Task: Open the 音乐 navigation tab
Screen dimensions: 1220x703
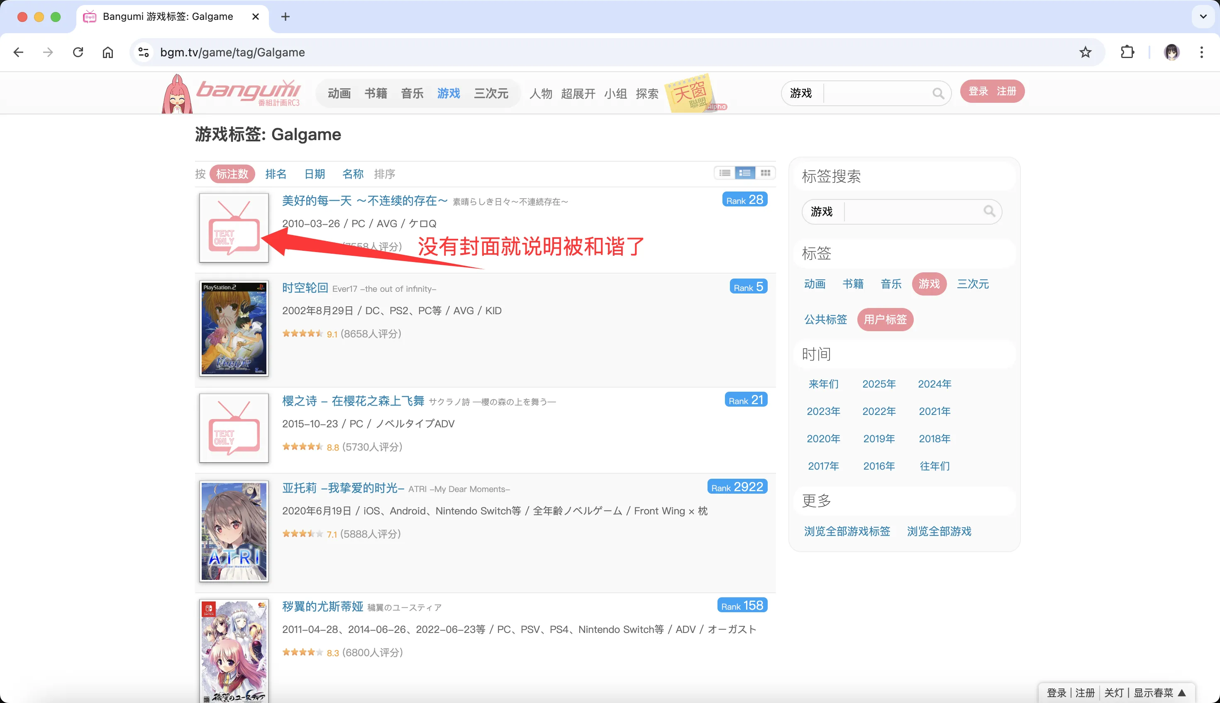Action: click(412, 93)
